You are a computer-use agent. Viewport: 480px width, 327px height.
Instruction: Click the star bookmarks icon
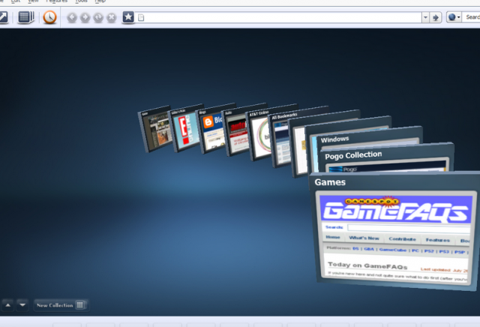coord(128,17)
